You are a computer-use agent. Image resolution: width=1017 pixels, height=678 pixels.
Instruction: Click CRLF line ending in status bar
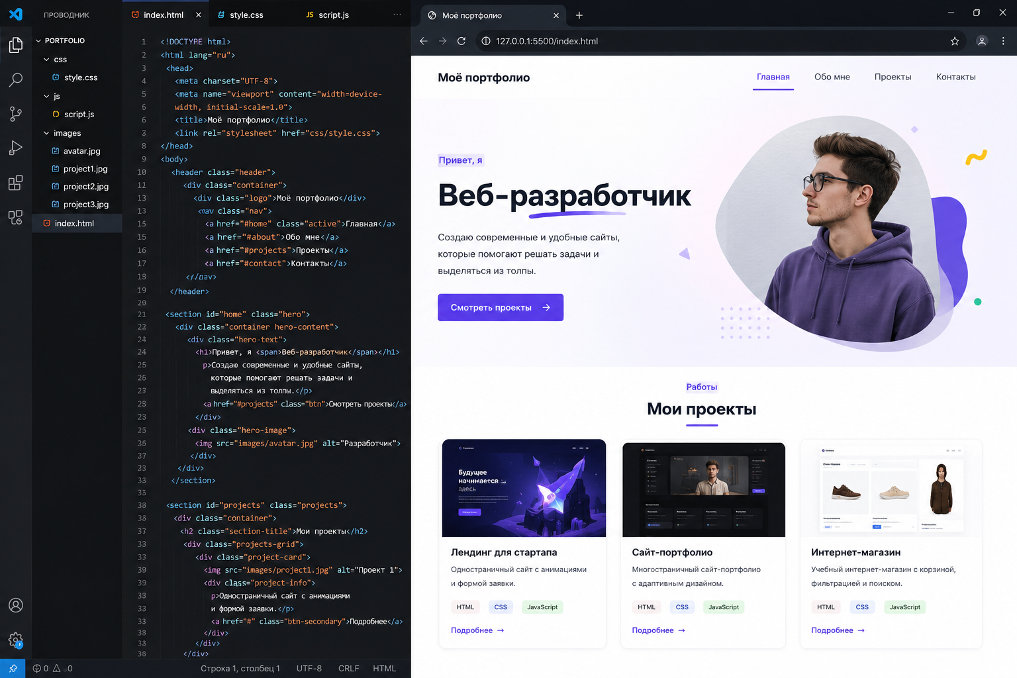tap(349, 668)
